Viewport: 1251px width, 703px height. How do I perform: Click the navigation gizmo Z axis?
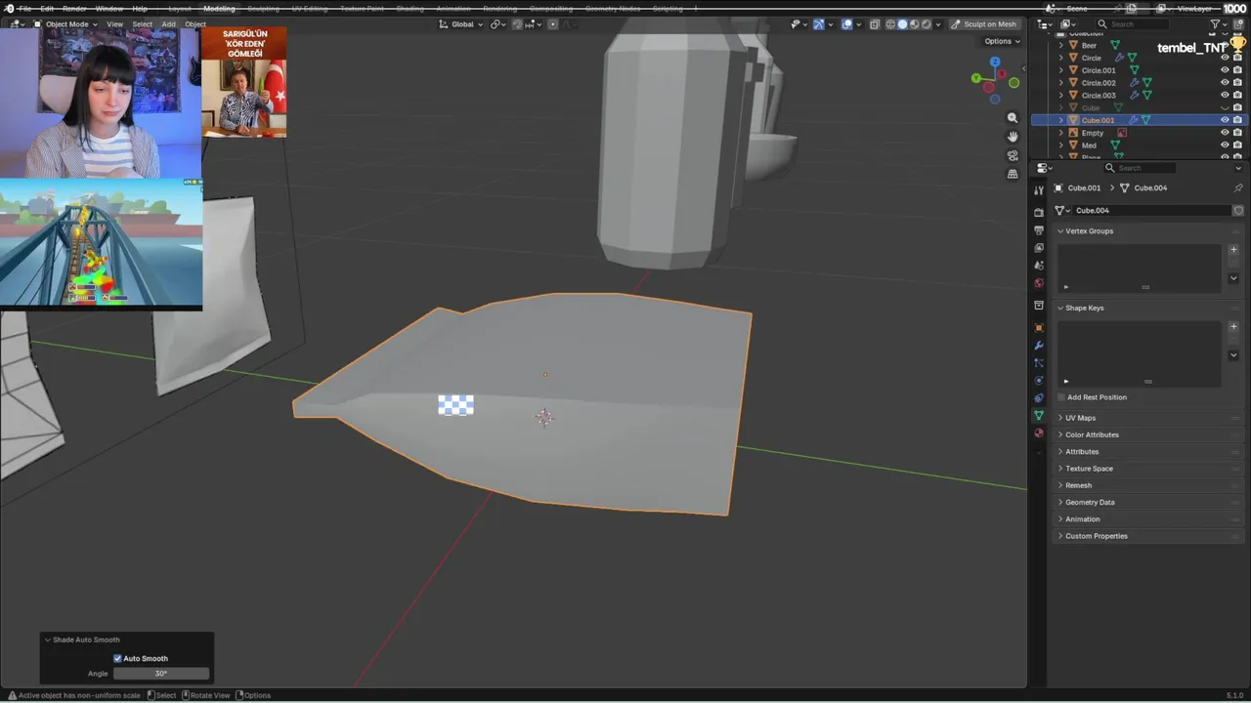[995, 62]
